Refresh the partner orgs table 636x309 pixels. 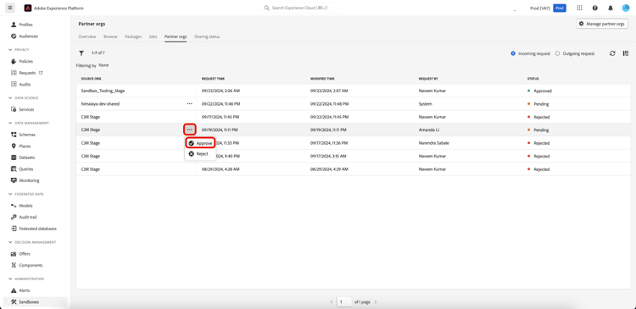point(612,53)
